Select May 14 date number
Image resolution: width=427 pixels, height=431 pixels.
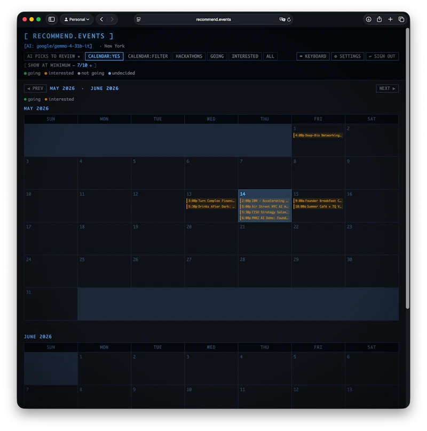coord(242,194)
